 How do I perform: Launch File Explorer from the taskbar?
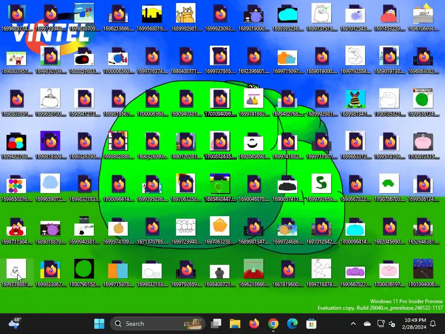[x=235, y=324]
